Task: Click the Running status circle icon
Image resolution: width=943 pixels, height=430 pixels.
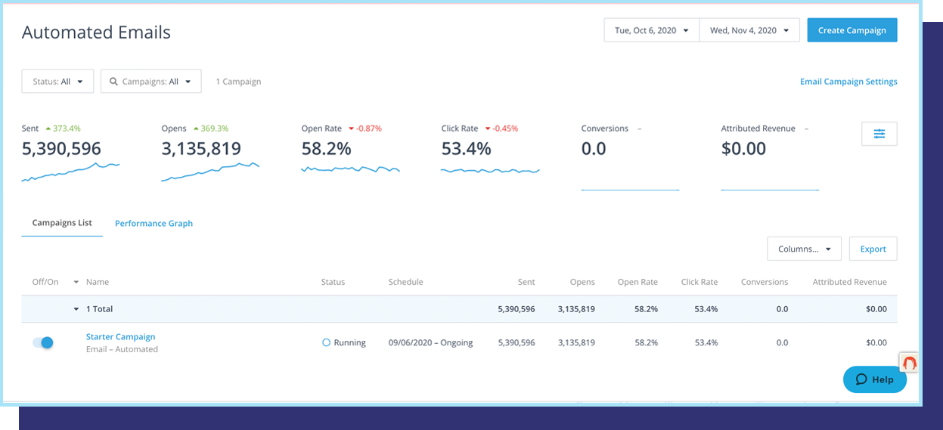Action: pos(326,342)
